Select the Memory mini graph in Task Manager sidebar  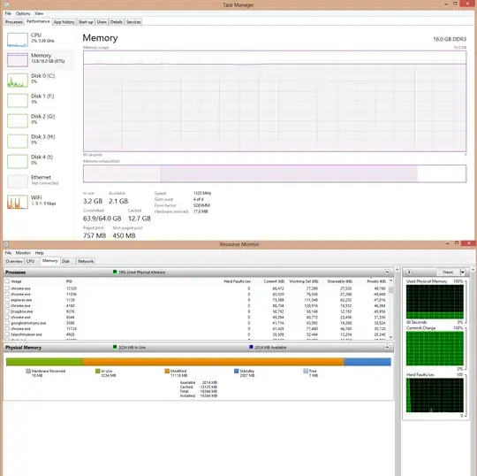tap(18, 60)
